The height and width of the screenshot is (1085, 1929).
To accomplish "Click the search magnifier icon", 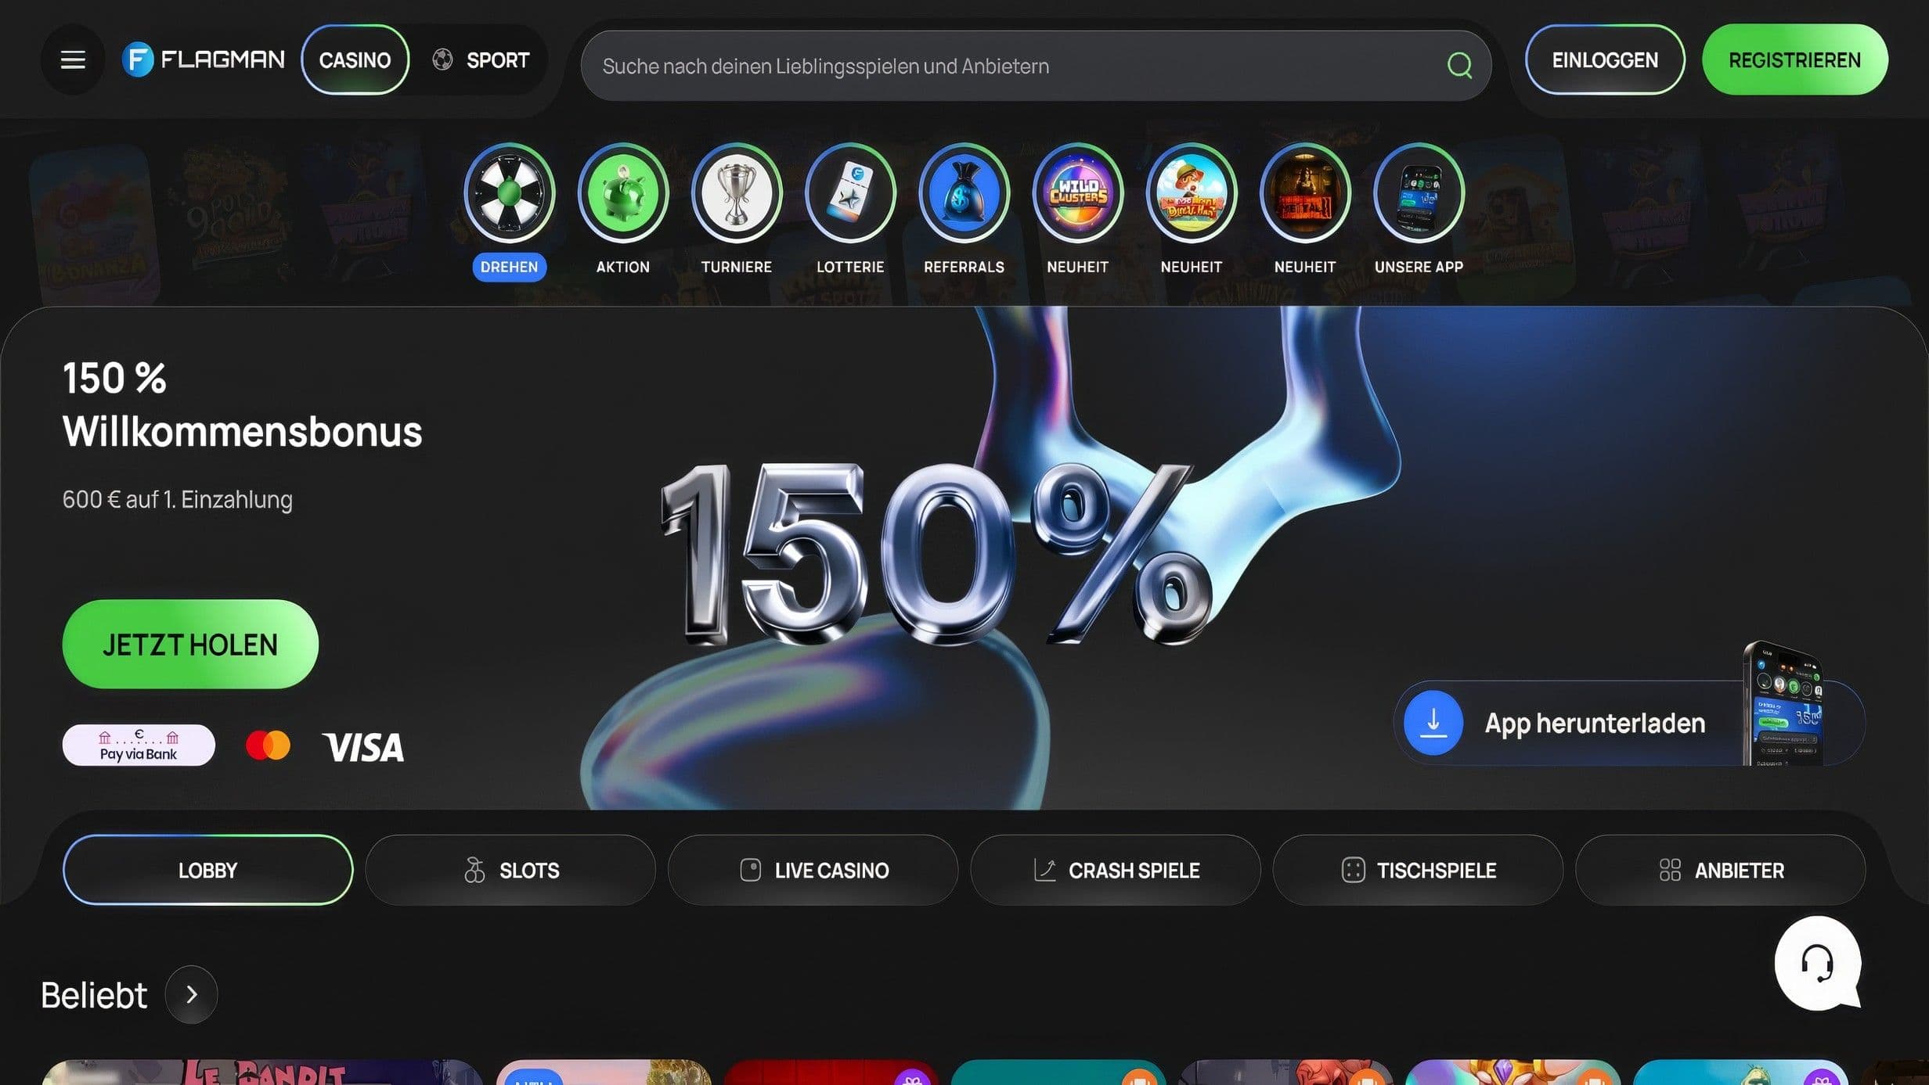I will [1458, 66].
